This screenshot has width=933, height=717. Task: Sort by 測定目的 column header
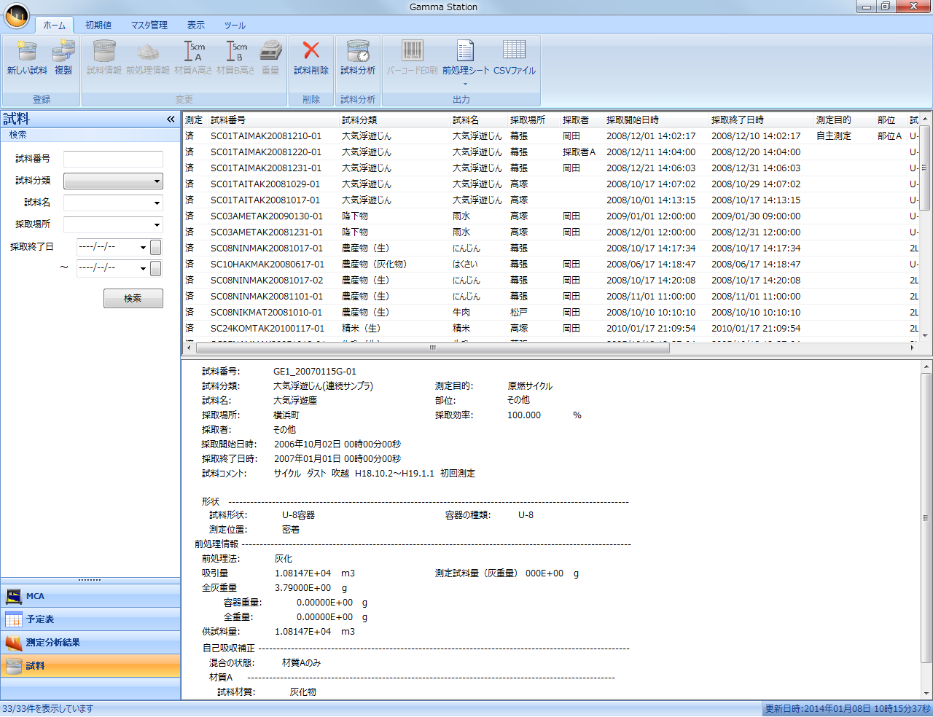coord(844,119)
